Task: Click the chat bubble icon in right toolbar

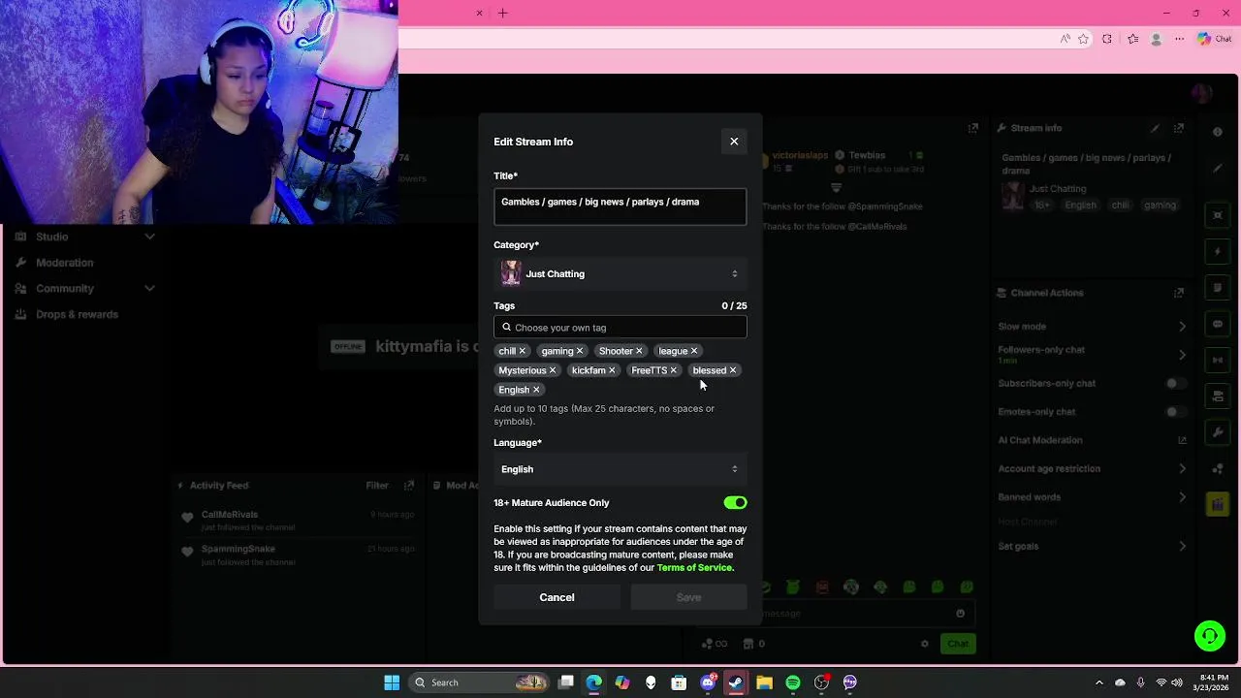Action: [x=1218, y=324]
